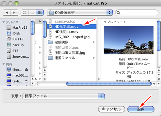Collapse the 共有 sidebar section
This screenshot has height=116, width=161.
point(4,64)
